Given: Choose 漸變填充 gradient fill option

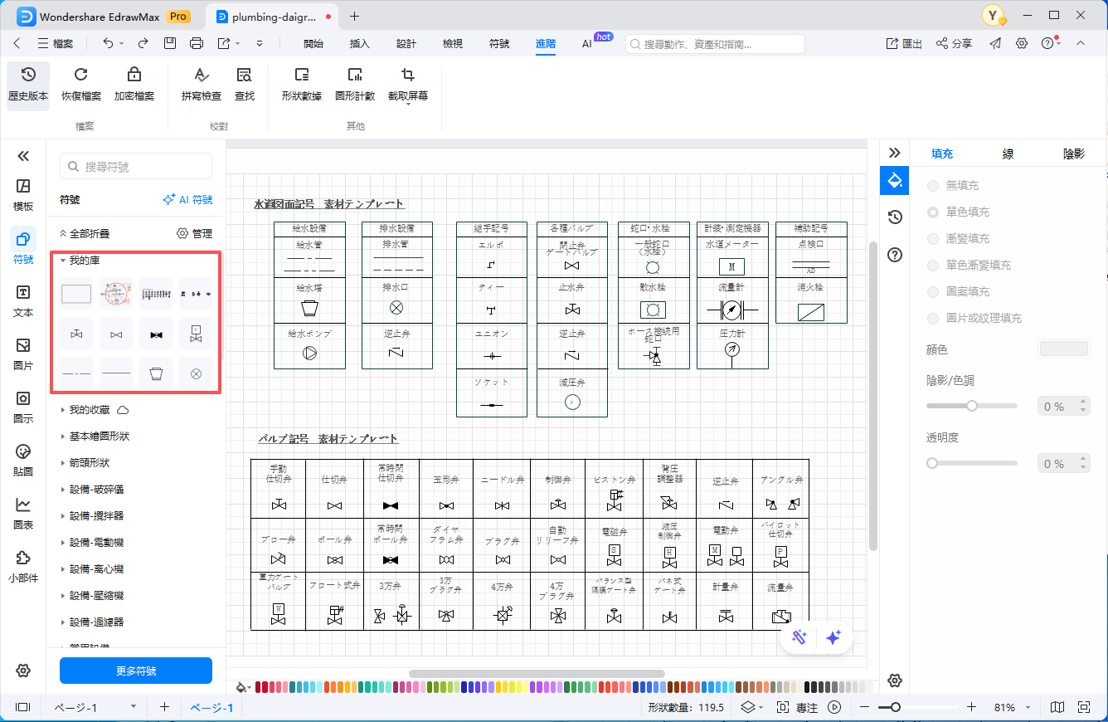Looking at the screenshot, I should [x=934, y=239].
